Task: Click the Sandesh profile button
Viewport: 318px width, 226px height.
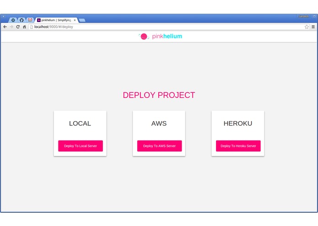Action: pyautogui.click(x=303, y=16)
